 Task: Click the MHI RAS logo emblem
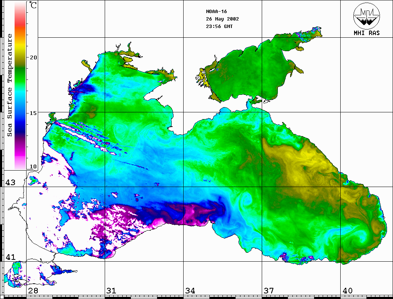366,16
